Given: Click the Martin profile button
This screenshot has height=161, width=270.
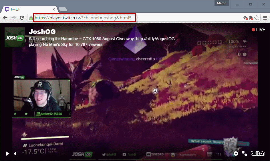Looking at the screenshot, I should tap(221, 3).
